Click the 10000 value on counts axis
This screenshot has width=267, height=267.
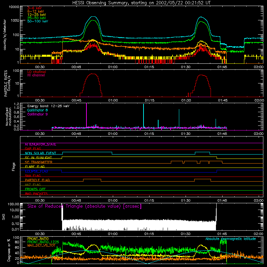[14, 7]
